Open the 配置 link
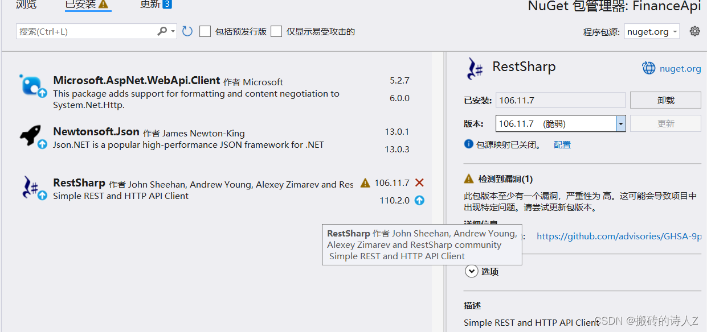The width and height of the screenshot is (707, 332). (562, 144)
